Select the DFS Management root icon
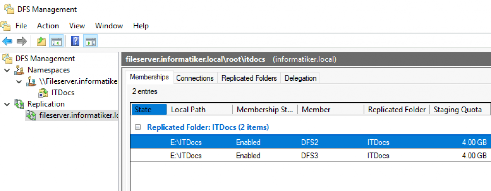The image size is (491, 191). click(8, 58)
